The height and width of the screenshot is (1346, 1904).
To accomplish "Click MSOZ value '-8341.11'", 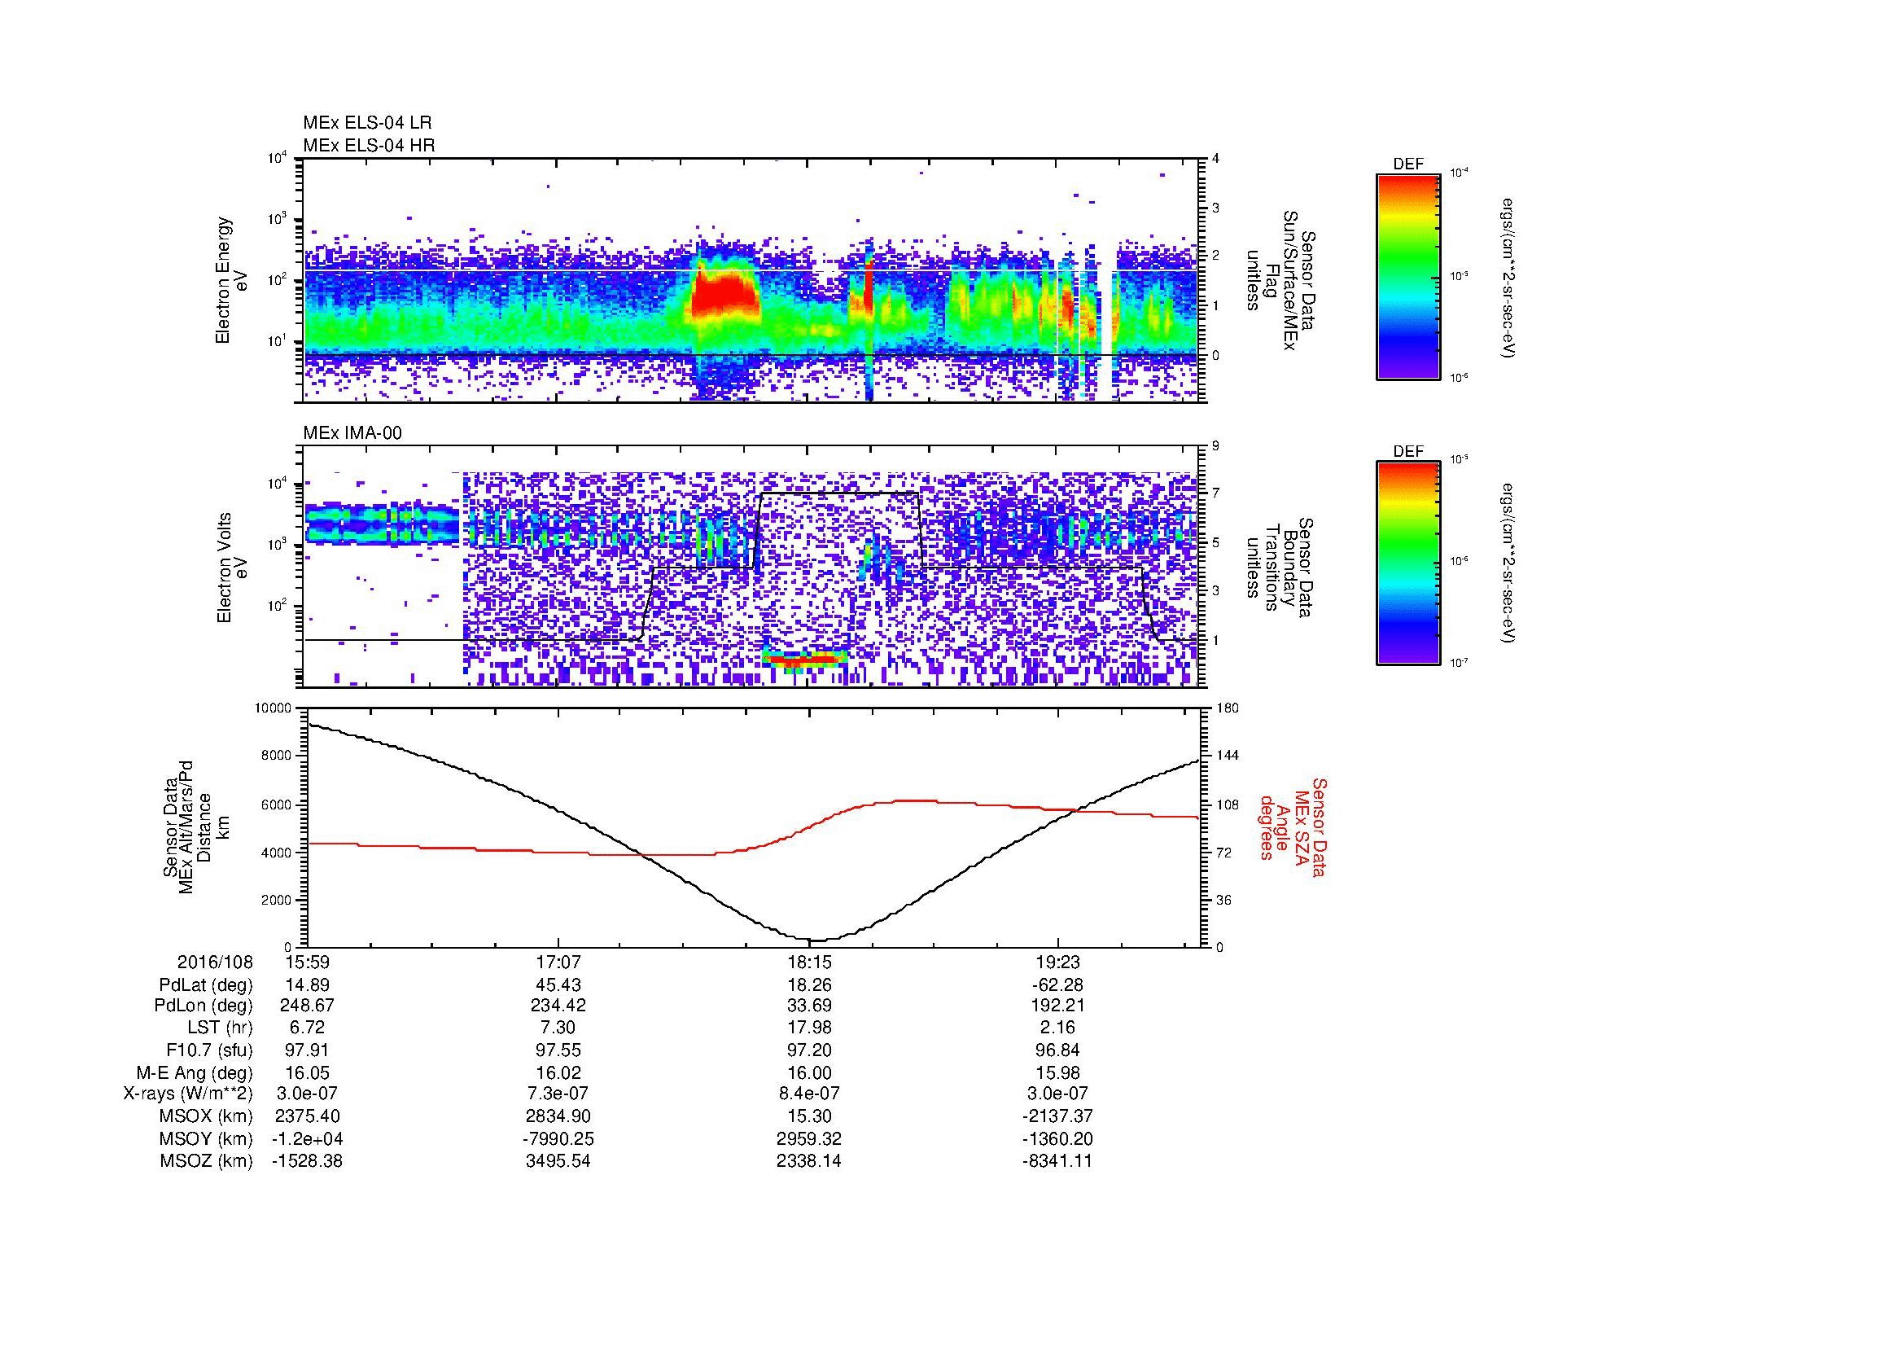I will (1058, 1162).
